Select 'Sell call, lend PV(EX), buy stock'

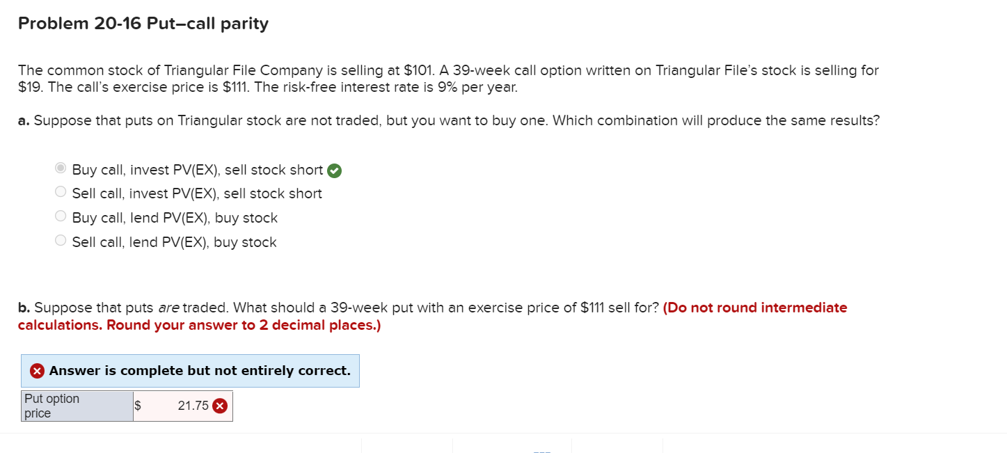pos(61,239)
